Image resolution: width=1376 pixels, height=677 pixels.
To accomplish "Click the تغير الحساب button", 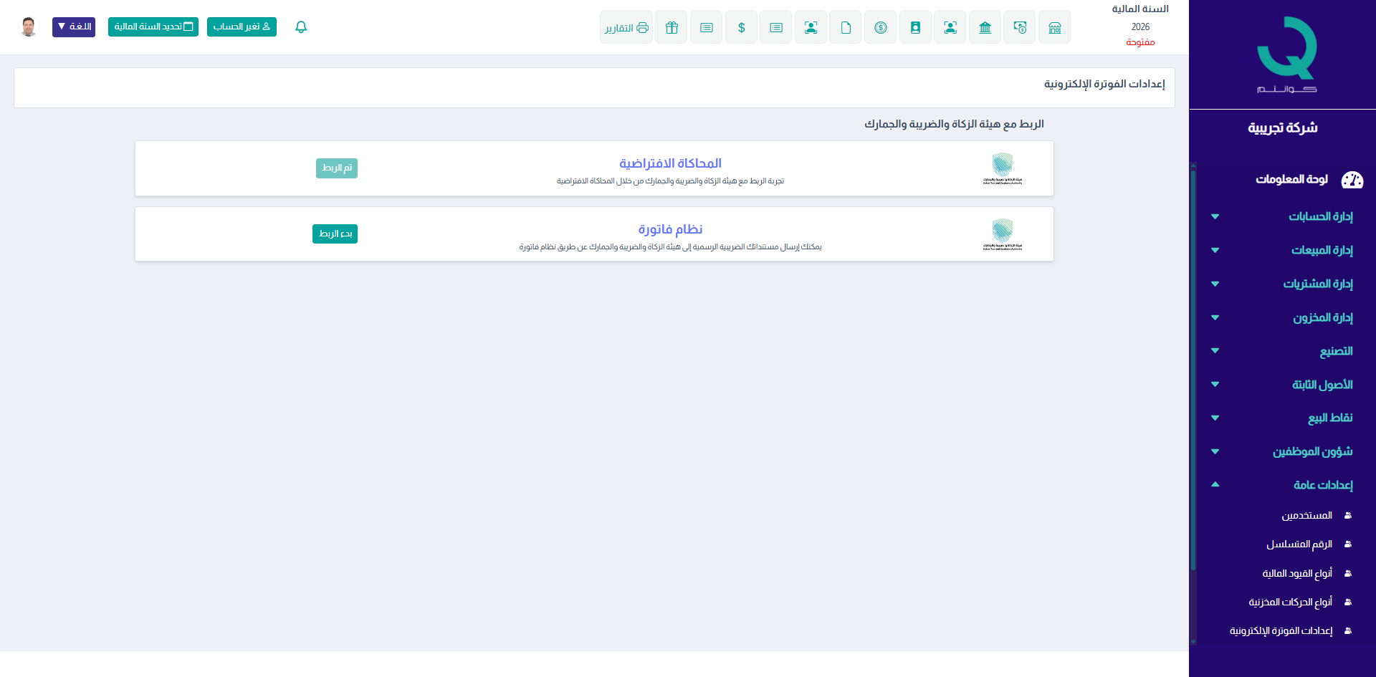I will (242, 27).
